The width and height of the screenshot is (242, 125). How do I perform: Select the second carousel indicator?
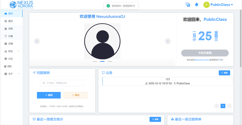pos(102,61)
